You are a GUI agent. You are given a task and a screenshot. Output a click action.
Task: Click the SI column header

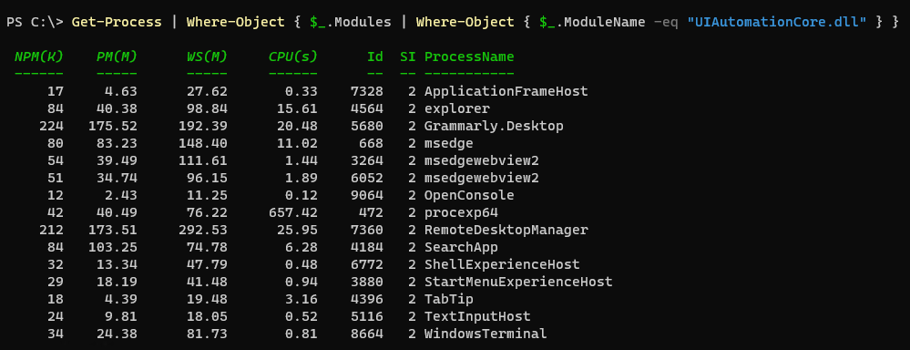(408, 57)
